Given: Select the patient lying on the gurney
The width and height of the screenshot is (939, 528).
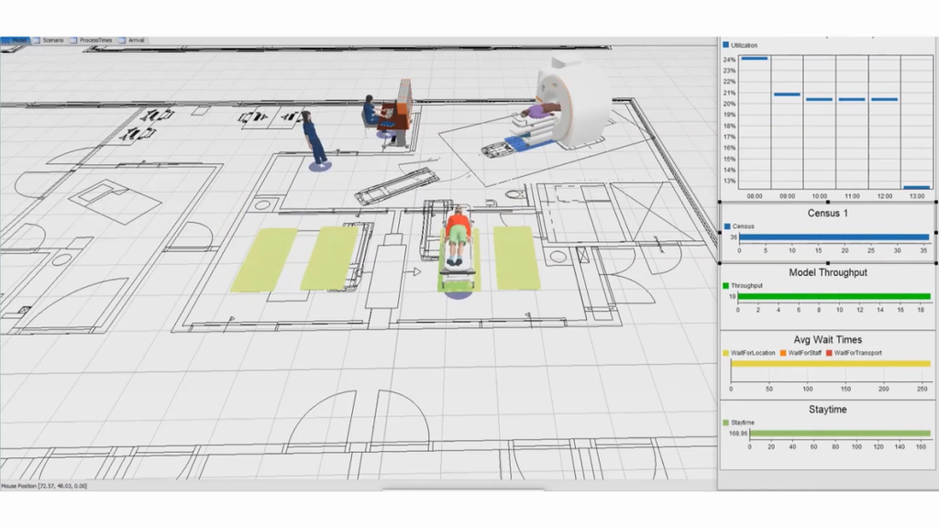Looking at the screenshot, I should pyautogui.click(x=456, y=242).
